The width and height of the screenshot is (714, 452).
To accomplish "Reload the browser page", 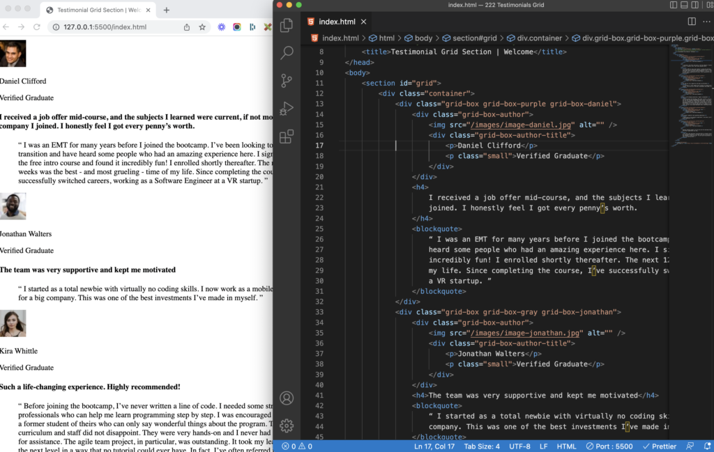I will click(x=37, y=27).
